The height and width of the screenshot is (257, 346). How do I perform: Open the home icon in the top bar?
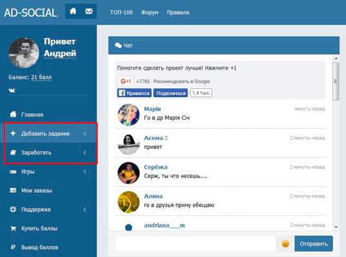click(73, 11)
